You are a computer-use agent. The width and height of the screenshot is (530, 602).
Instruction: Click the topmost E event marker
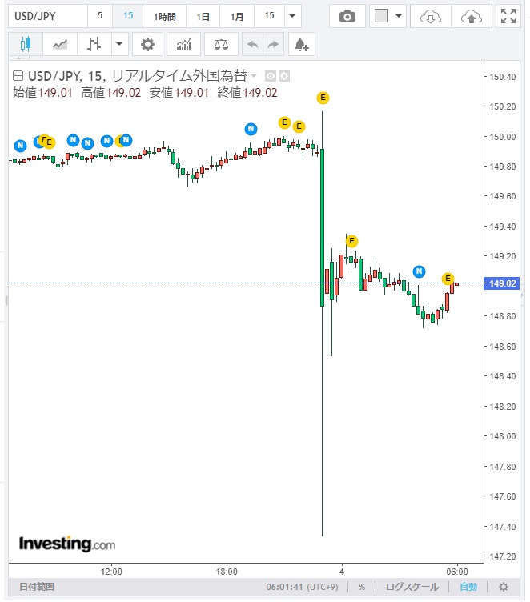click(323, 98)
